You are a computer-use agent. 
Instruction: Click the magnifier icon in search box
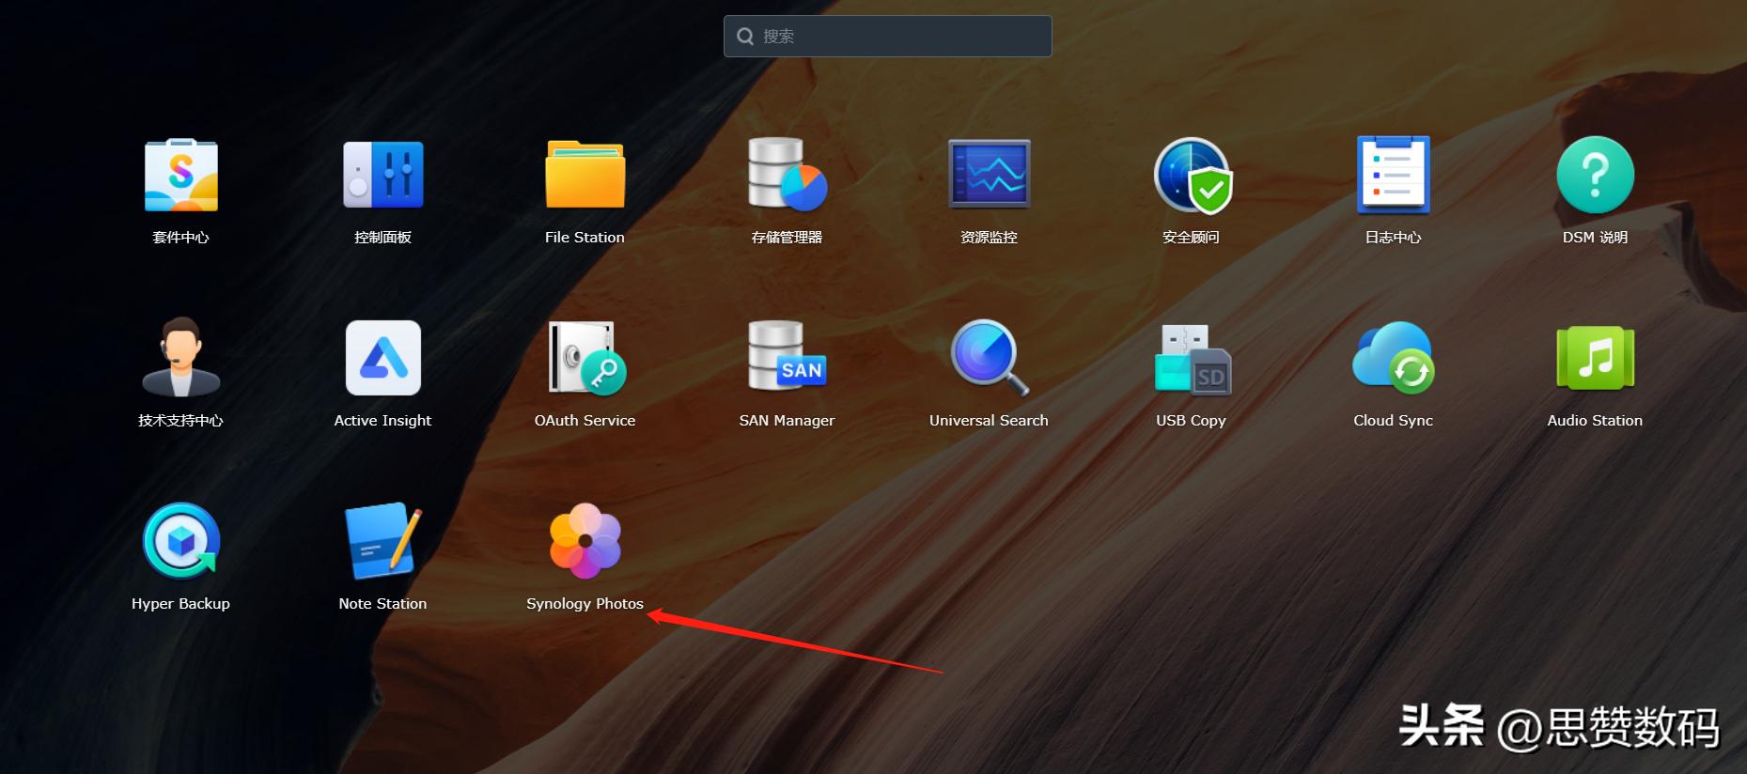(x=745, y=37)
